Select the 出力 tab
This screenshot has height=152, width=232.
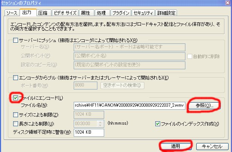[x=28, y=12]
